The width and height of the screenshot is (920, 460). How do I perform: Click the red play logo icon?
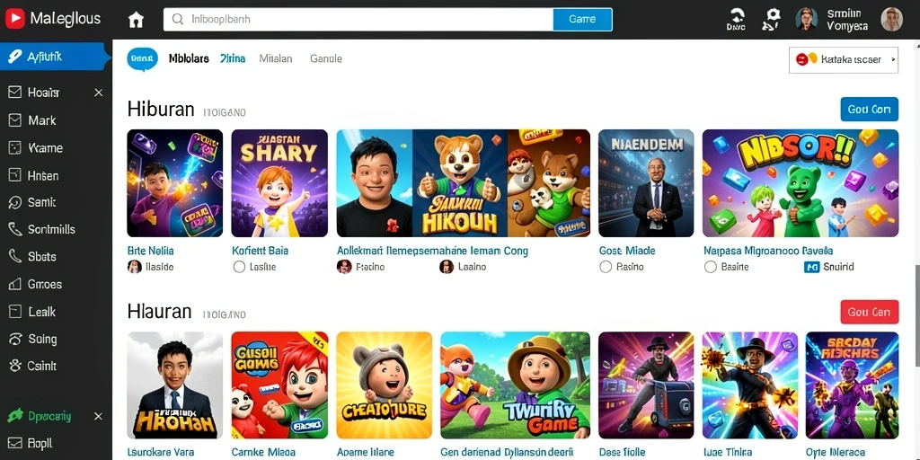click(x=14, y=18)
